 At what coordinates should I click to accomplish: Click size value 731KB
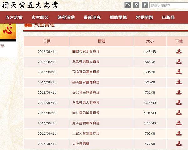coord(150,92)
